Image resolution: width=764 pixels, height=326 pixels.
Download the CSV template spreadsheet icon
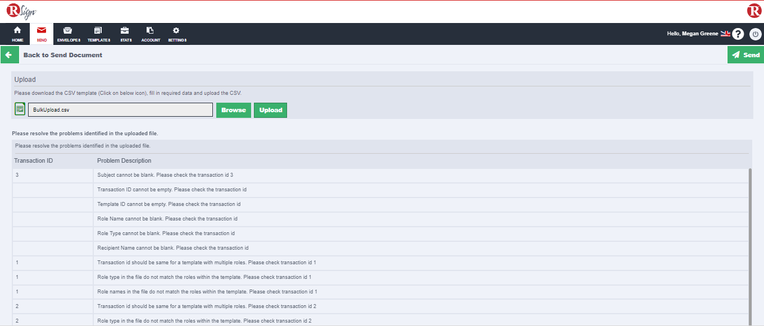tap(20, 109)
